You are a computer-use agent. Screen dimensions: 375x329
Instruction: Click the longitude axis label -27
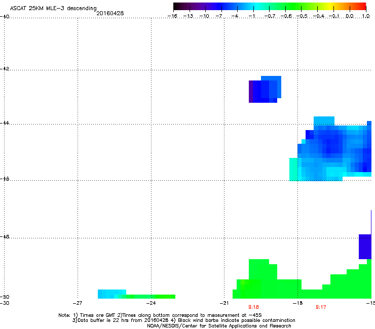78,303
